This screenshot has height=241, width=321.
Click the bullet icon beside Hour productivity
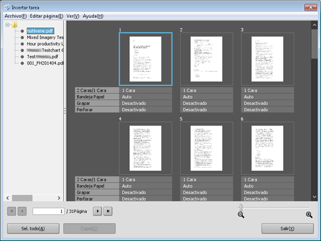click(x=22, y=44)
